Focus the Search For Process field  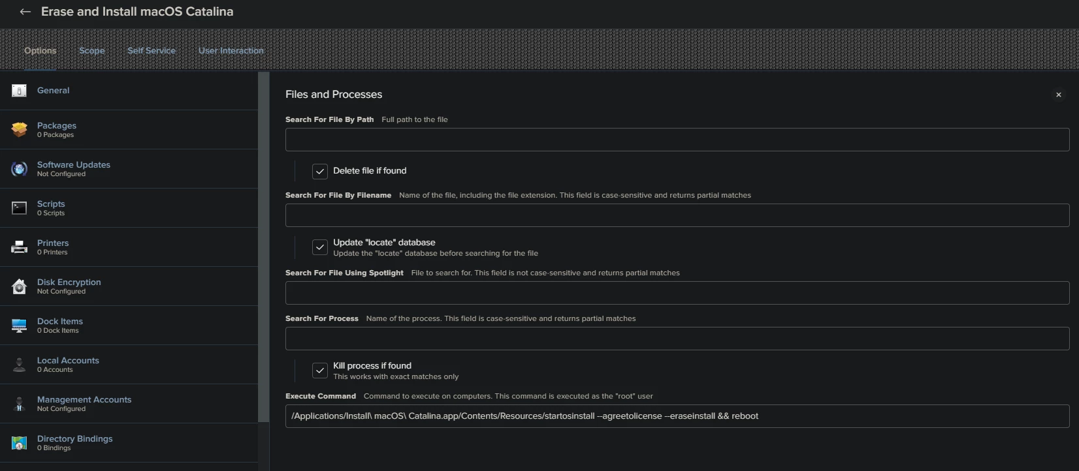pyautogui.click(x=677, y=339)
